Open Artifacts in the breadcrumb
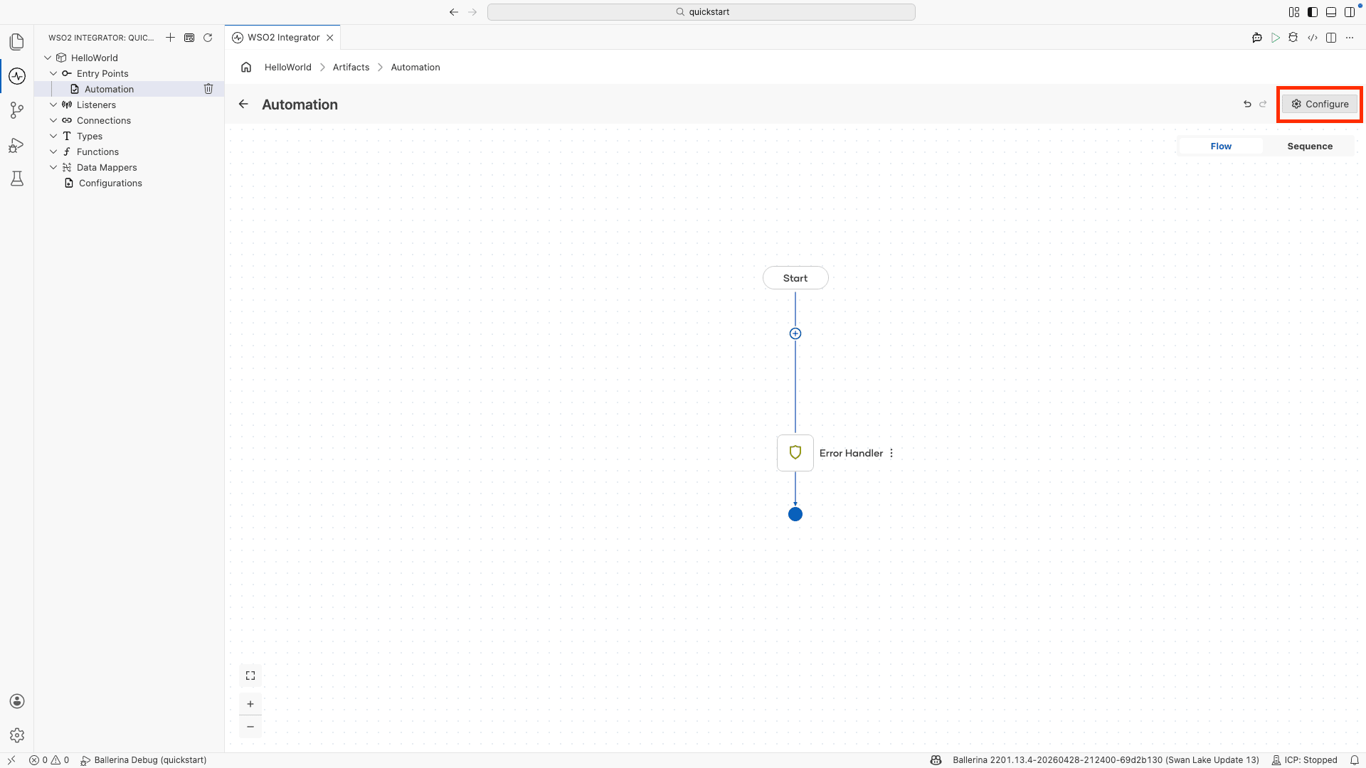Image resolution: width=1366 pixels, height=768 pixels. coord(351,67)
